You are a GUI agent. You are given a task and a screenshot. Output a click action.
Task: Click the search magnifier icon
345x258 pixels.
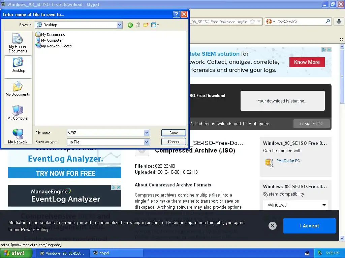point(327,21)
